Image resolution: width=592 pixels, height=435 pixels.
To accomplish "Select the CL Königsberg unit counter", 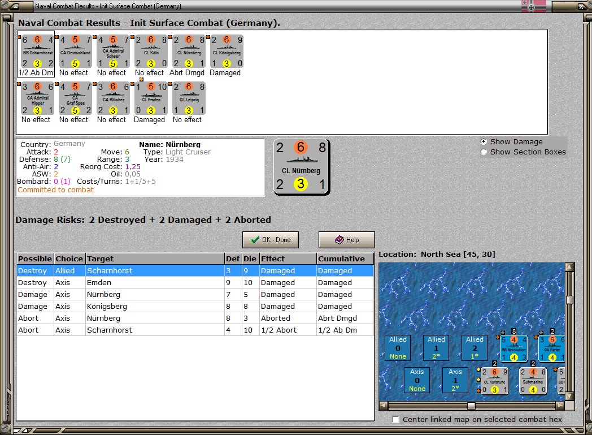I will pos(226,51).
